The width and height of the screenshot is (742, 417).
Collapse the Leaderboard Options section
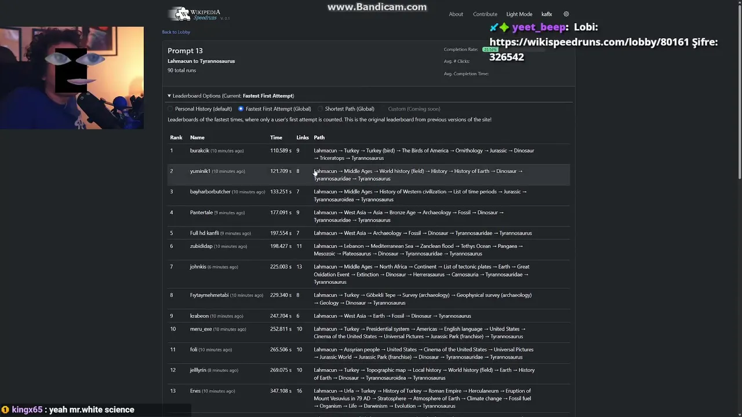pos(169,96)
